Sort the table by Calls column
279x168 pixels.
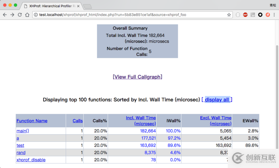(x=77, y=121)
